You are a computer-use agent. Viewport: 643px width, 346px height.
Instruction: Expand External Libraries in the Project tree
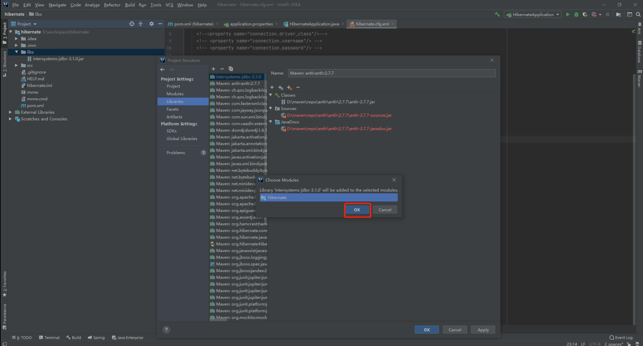(x=10, y=112)
